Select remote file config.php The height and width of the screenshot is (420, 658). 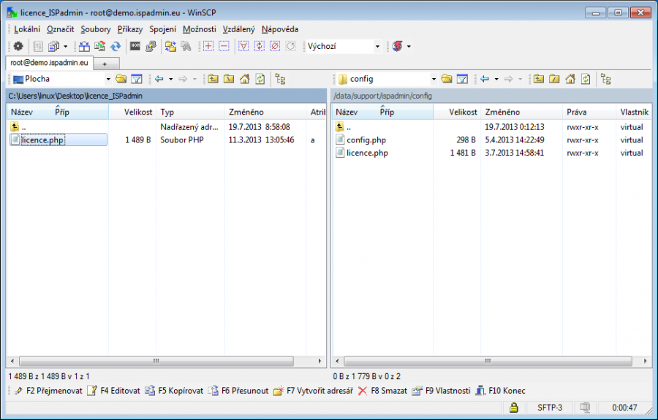366,140
